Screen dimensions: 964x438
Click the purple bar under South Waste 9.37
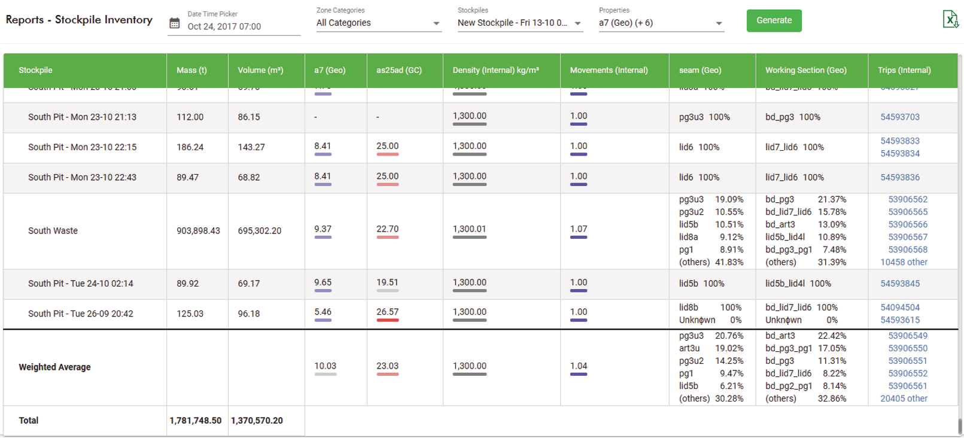(x=323, y=238)
